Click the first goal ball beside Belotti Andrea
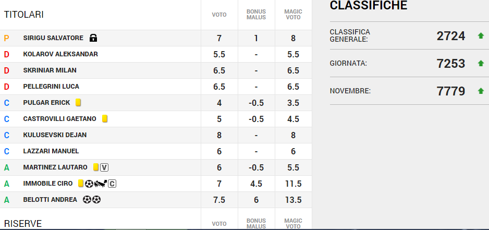This screenshot has height=230, width=489. pyautogui.click(x=87, y=200)
